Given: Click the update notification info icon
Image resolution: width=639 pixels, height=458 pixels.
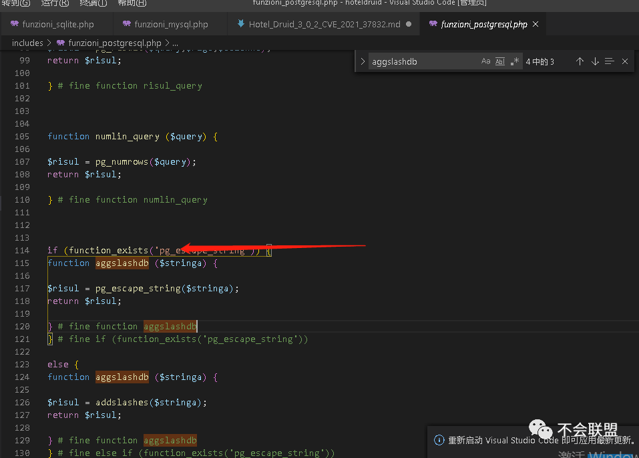Looking at the screenshot, I should [x=439, y=440].
